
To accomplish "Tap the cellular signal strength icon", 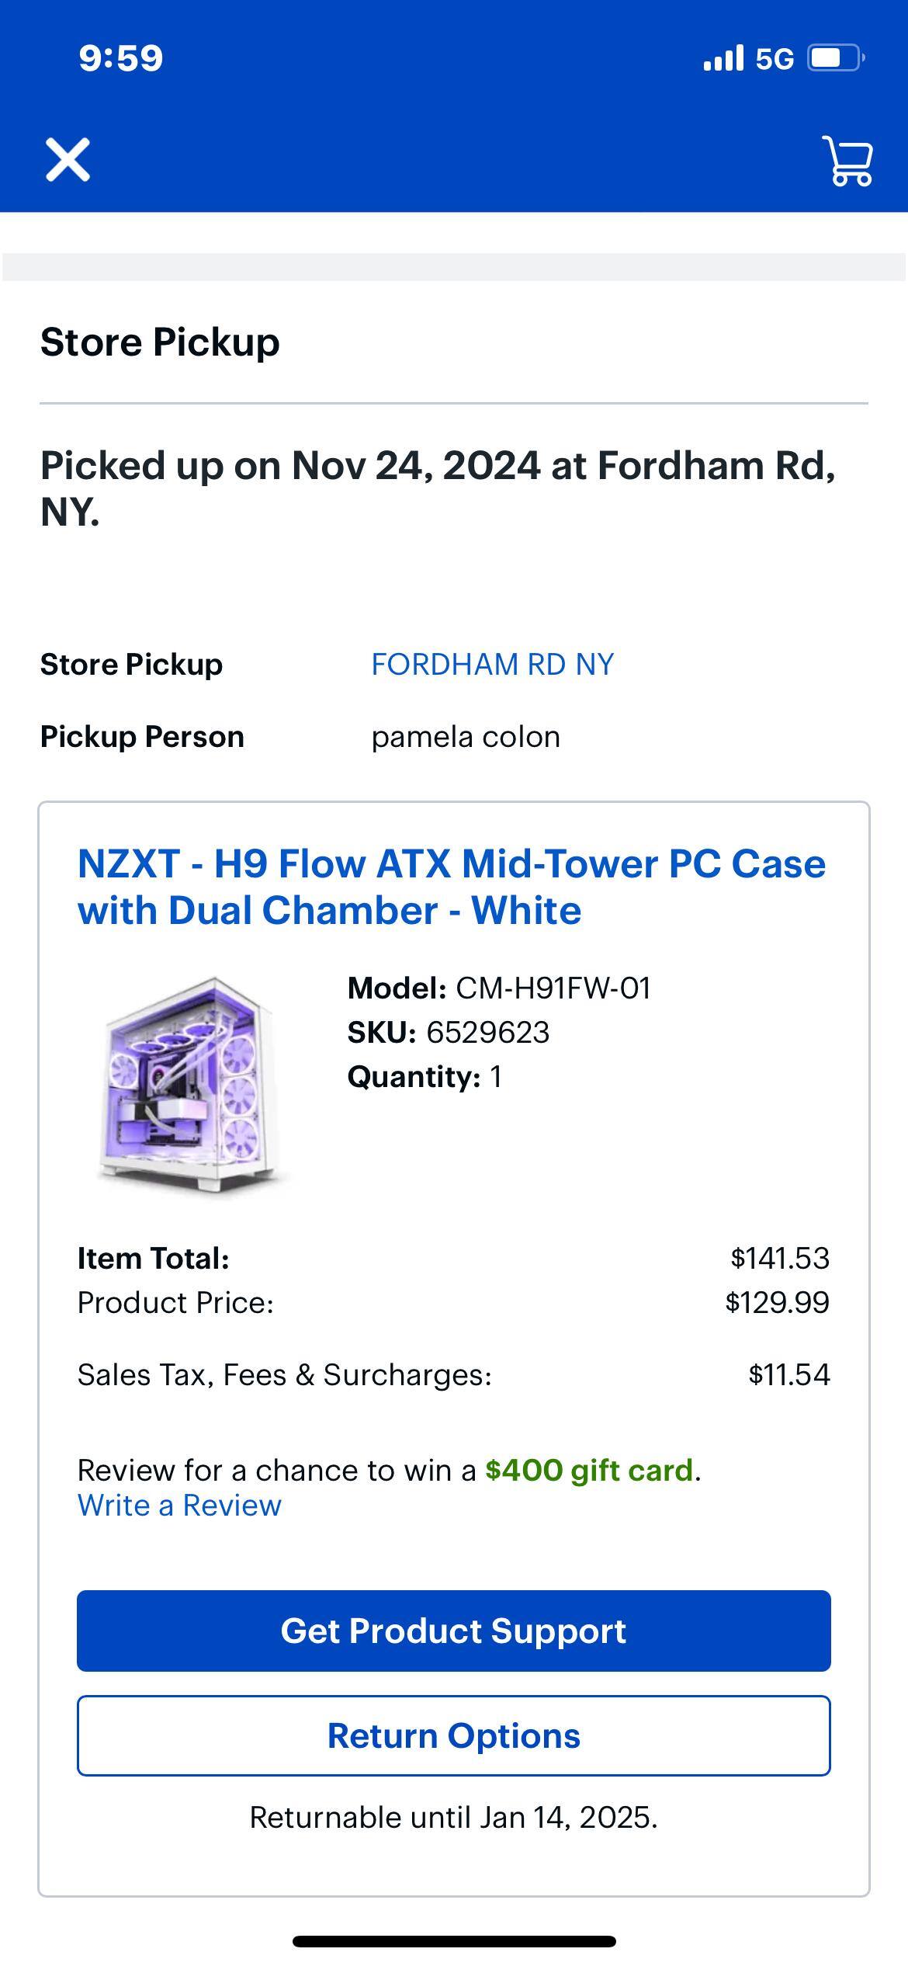I will pos(723,58).
